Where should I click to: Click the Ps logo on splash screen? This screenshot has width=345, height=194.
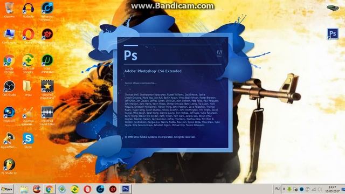[x=130, y=55]
